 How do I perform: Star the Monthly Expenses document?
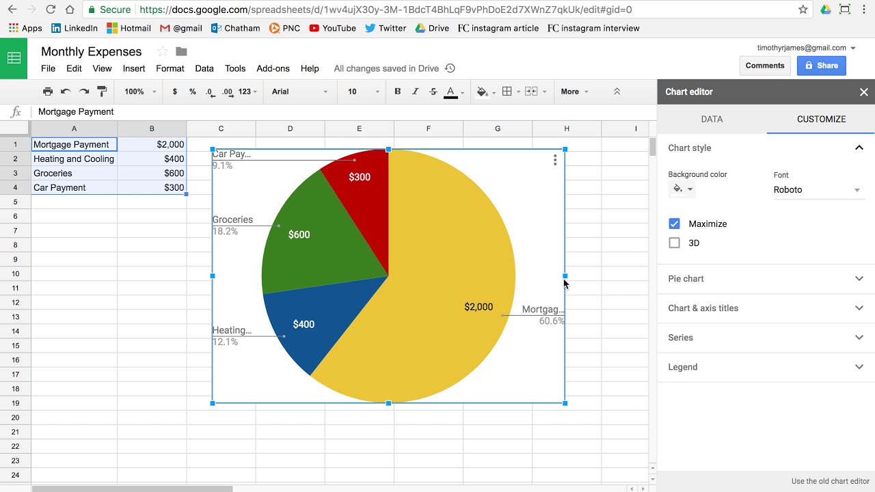(x=162, y=51)
